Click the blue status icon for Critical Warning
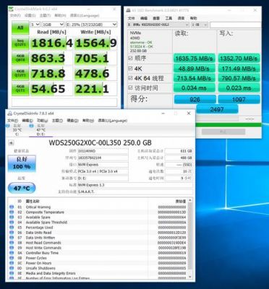 click(x=12, y=207)
